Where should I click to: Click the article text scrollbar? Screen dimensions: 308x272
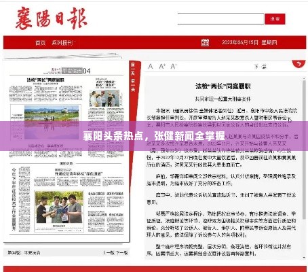[x=304, y=168]
